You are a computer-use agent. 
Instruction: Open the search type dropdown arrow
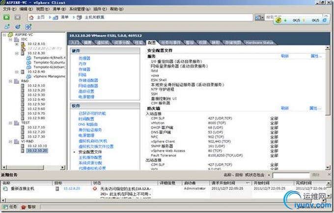[x=263, y=18]
